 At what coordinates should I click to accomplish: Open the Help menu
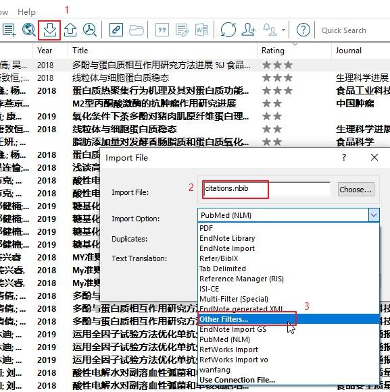point(26,12)
